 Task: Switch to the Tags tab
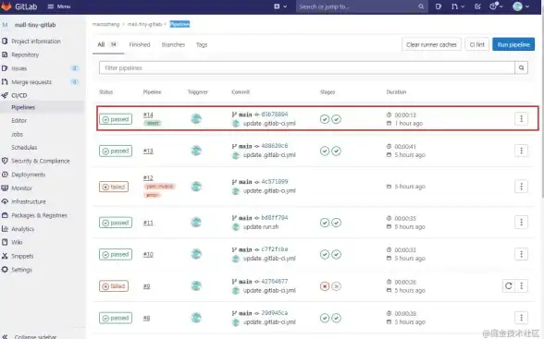click(x=202, y=44)
